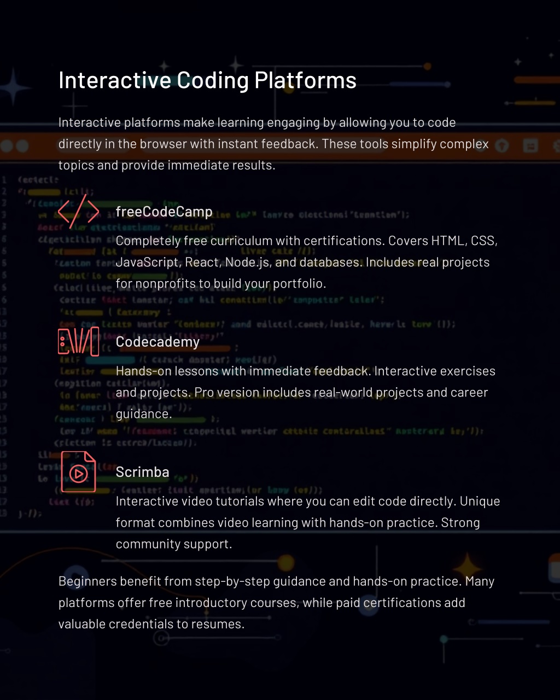Viewport: 560px width, 700px height.
Task: Click the 'Beginners benefit' closing paragraph
Action: pos(276,603)
